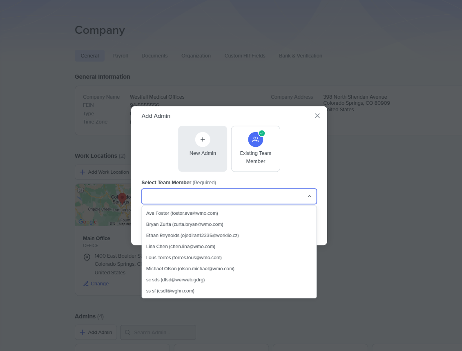Click the red map location pin

pos(122,199)
